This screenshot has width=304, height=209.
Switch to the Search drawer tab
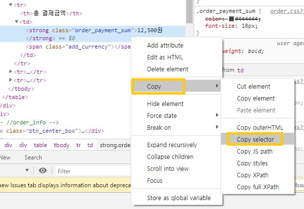point(33,157)
